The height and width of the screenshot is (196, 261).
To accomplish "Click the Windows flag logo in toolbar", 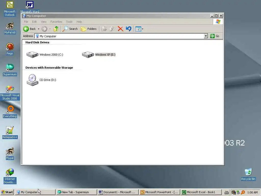I will coord(218,22).
